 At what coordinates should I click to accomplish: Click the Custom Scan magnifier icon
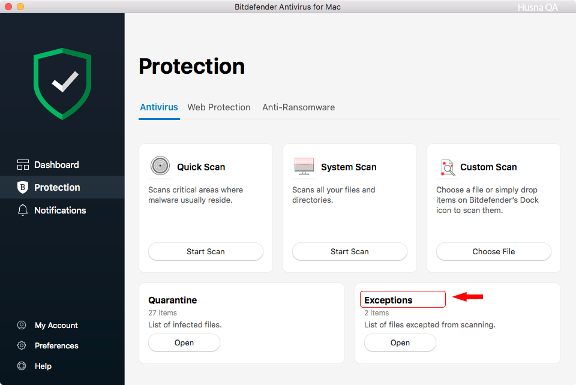tap(448, 167)
